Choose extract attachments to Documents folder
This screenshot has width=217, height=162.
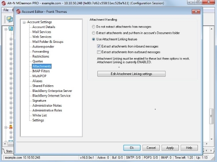pos(94,33)
